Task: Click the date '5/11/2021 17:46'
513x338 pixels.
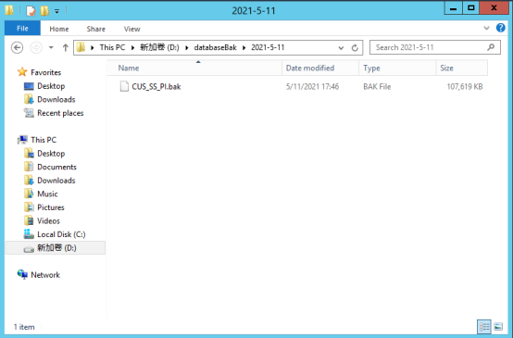Action: [312, 87]
